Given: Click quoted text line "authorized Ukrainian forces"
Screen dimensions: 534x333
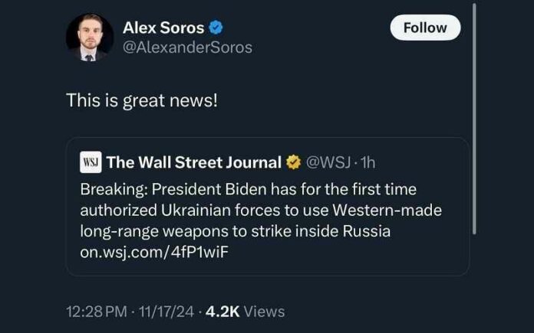Looking at the screenshot, I should pos(261,211).
